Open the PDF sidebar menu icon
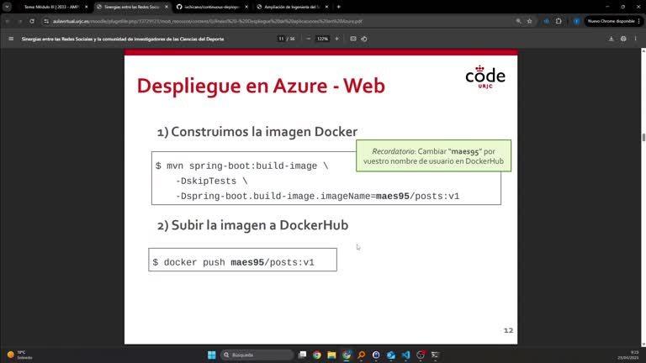This screenshot has height=363, width=646. point(11,39)
